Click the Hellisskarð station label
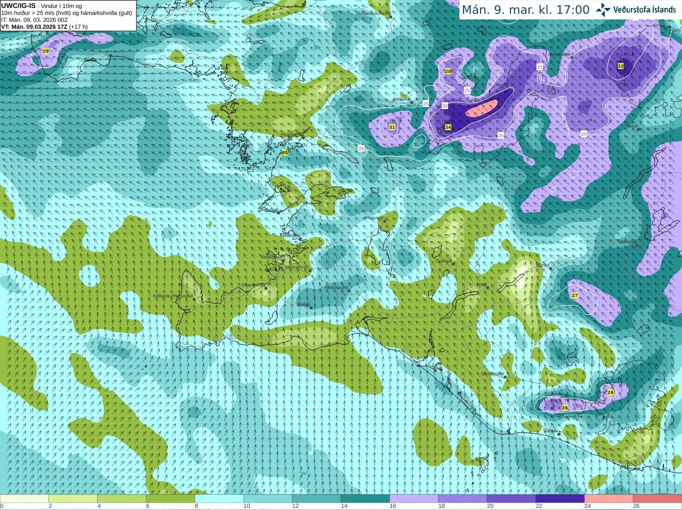682x510 pixels. click(x=336, y=287)
